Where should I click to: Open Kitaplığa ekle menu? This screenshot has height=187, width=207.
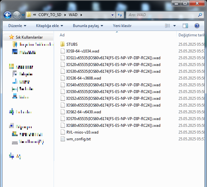pyautogui.click(x=49, y=26)
